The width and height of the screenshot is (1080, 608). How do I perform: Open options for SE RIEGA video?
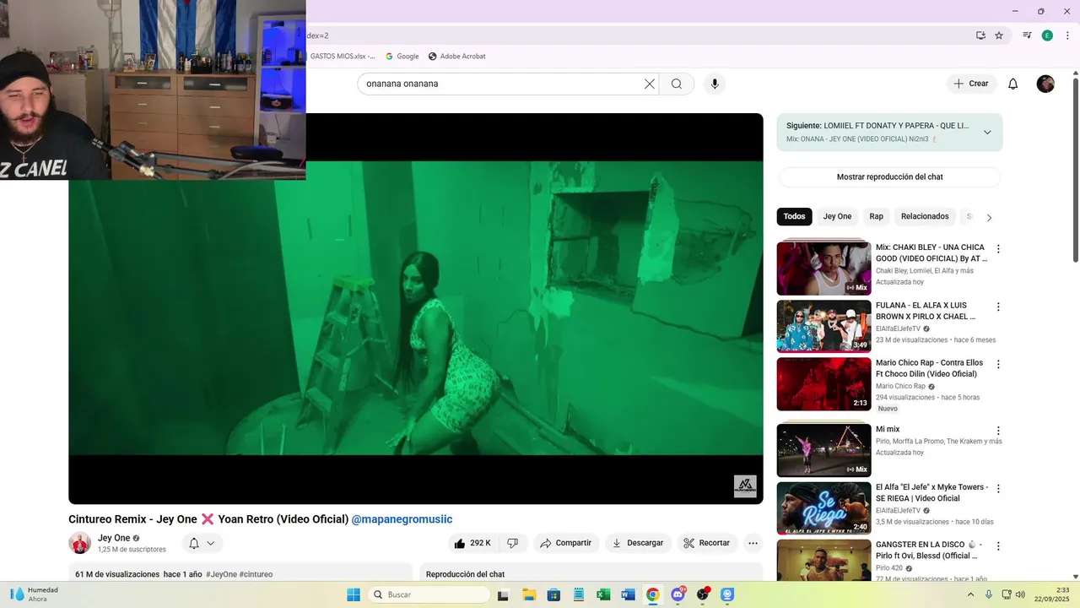coord(998,489)
